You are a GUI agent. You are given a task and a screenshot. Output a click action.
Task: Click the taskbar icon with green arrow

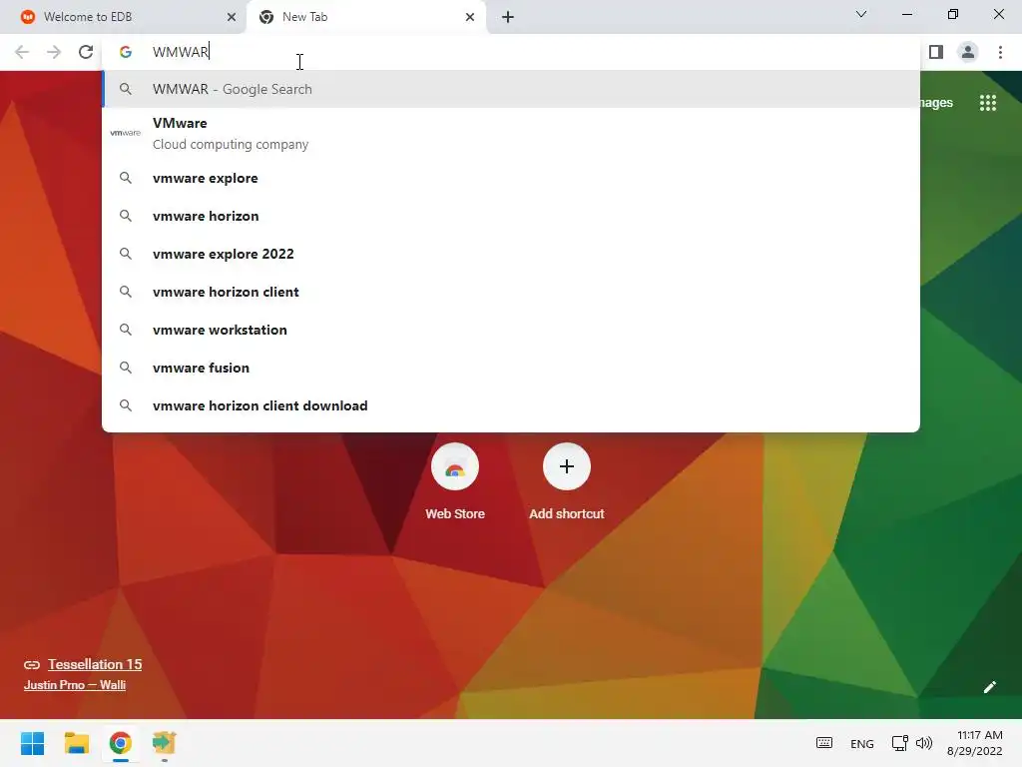click(x=165, y=743)
